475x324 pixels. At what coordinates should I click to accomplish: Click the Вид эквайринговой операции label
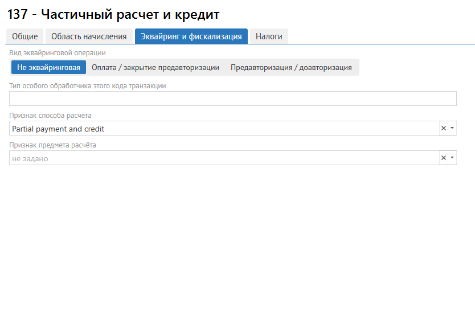pyautogui.click(x=58, y=53)
